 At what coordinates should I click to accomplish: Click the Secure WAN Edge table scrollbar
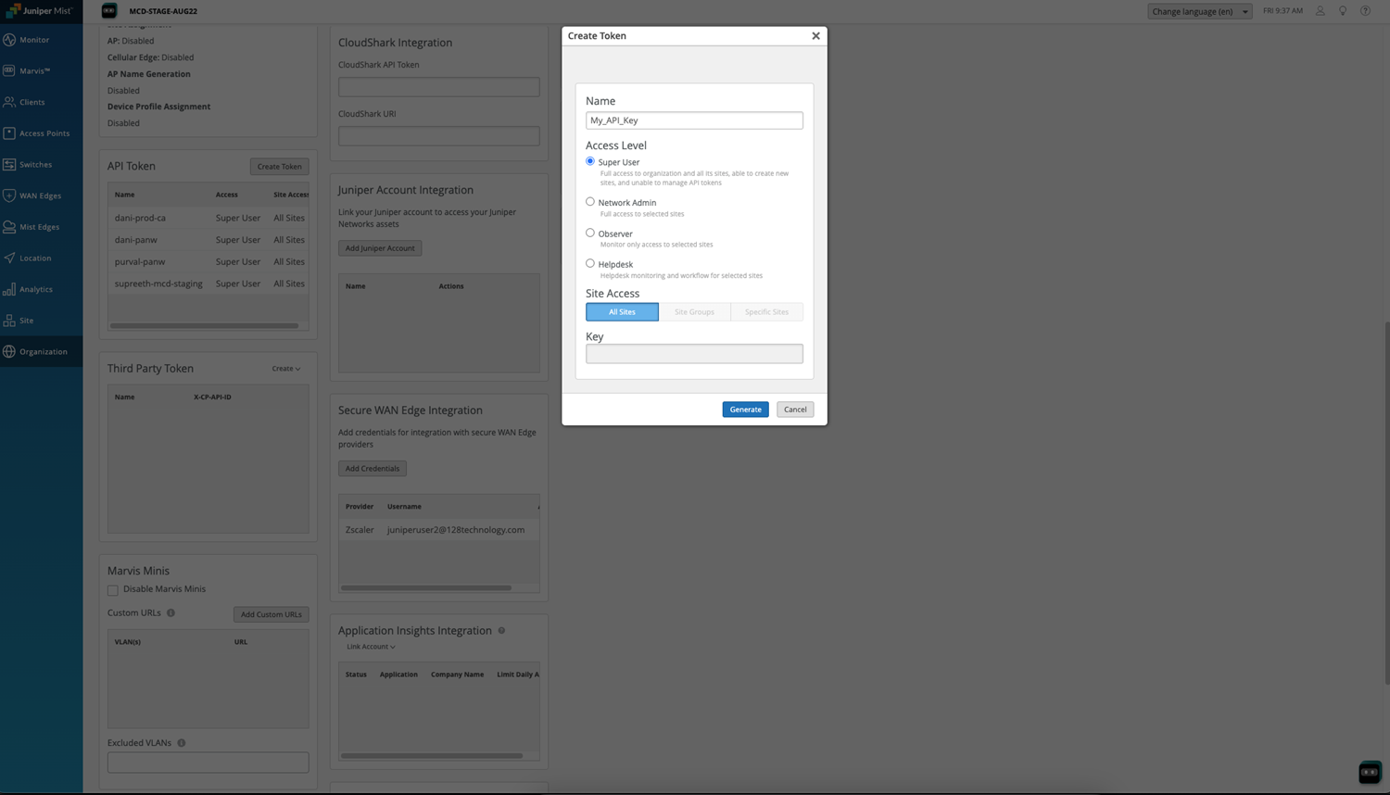[426, 587]
